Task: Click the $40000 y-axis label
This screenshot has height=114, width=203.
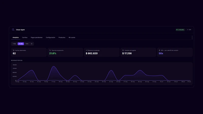Action: point(15,77)
